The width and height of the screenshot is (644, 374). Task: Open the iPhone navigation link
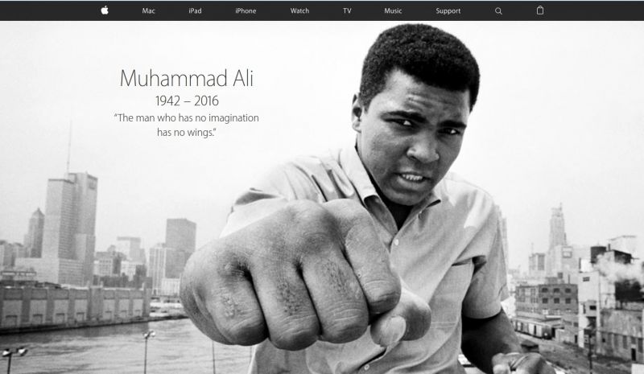tap(246, 11)
